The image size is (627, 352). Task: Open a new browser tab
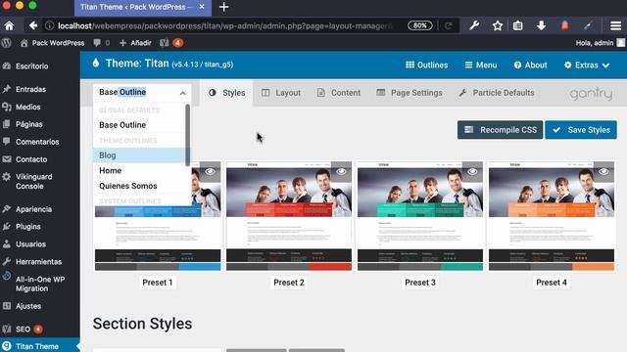tap(224, 7)
